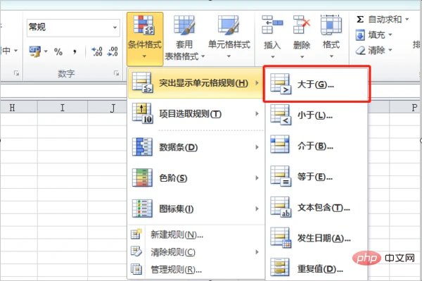Open 数据条(D) submenu
This screenshot has width=422, height=281.
196,147
